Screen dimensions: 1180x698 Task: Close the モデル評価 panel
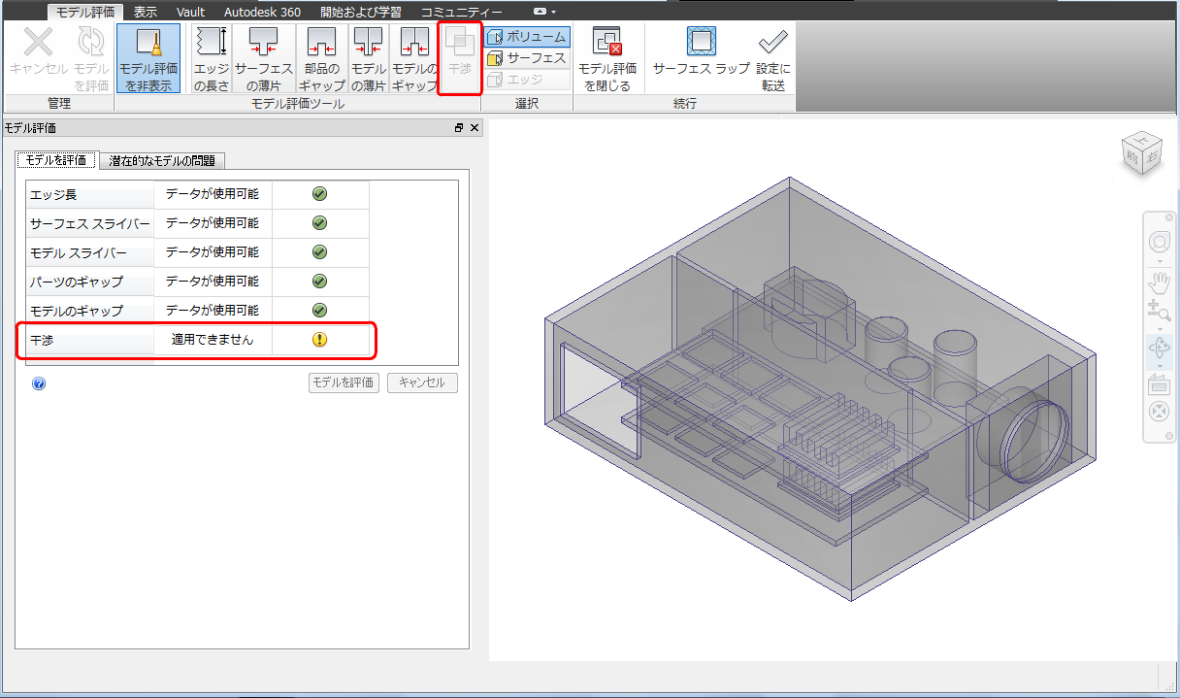475,128
